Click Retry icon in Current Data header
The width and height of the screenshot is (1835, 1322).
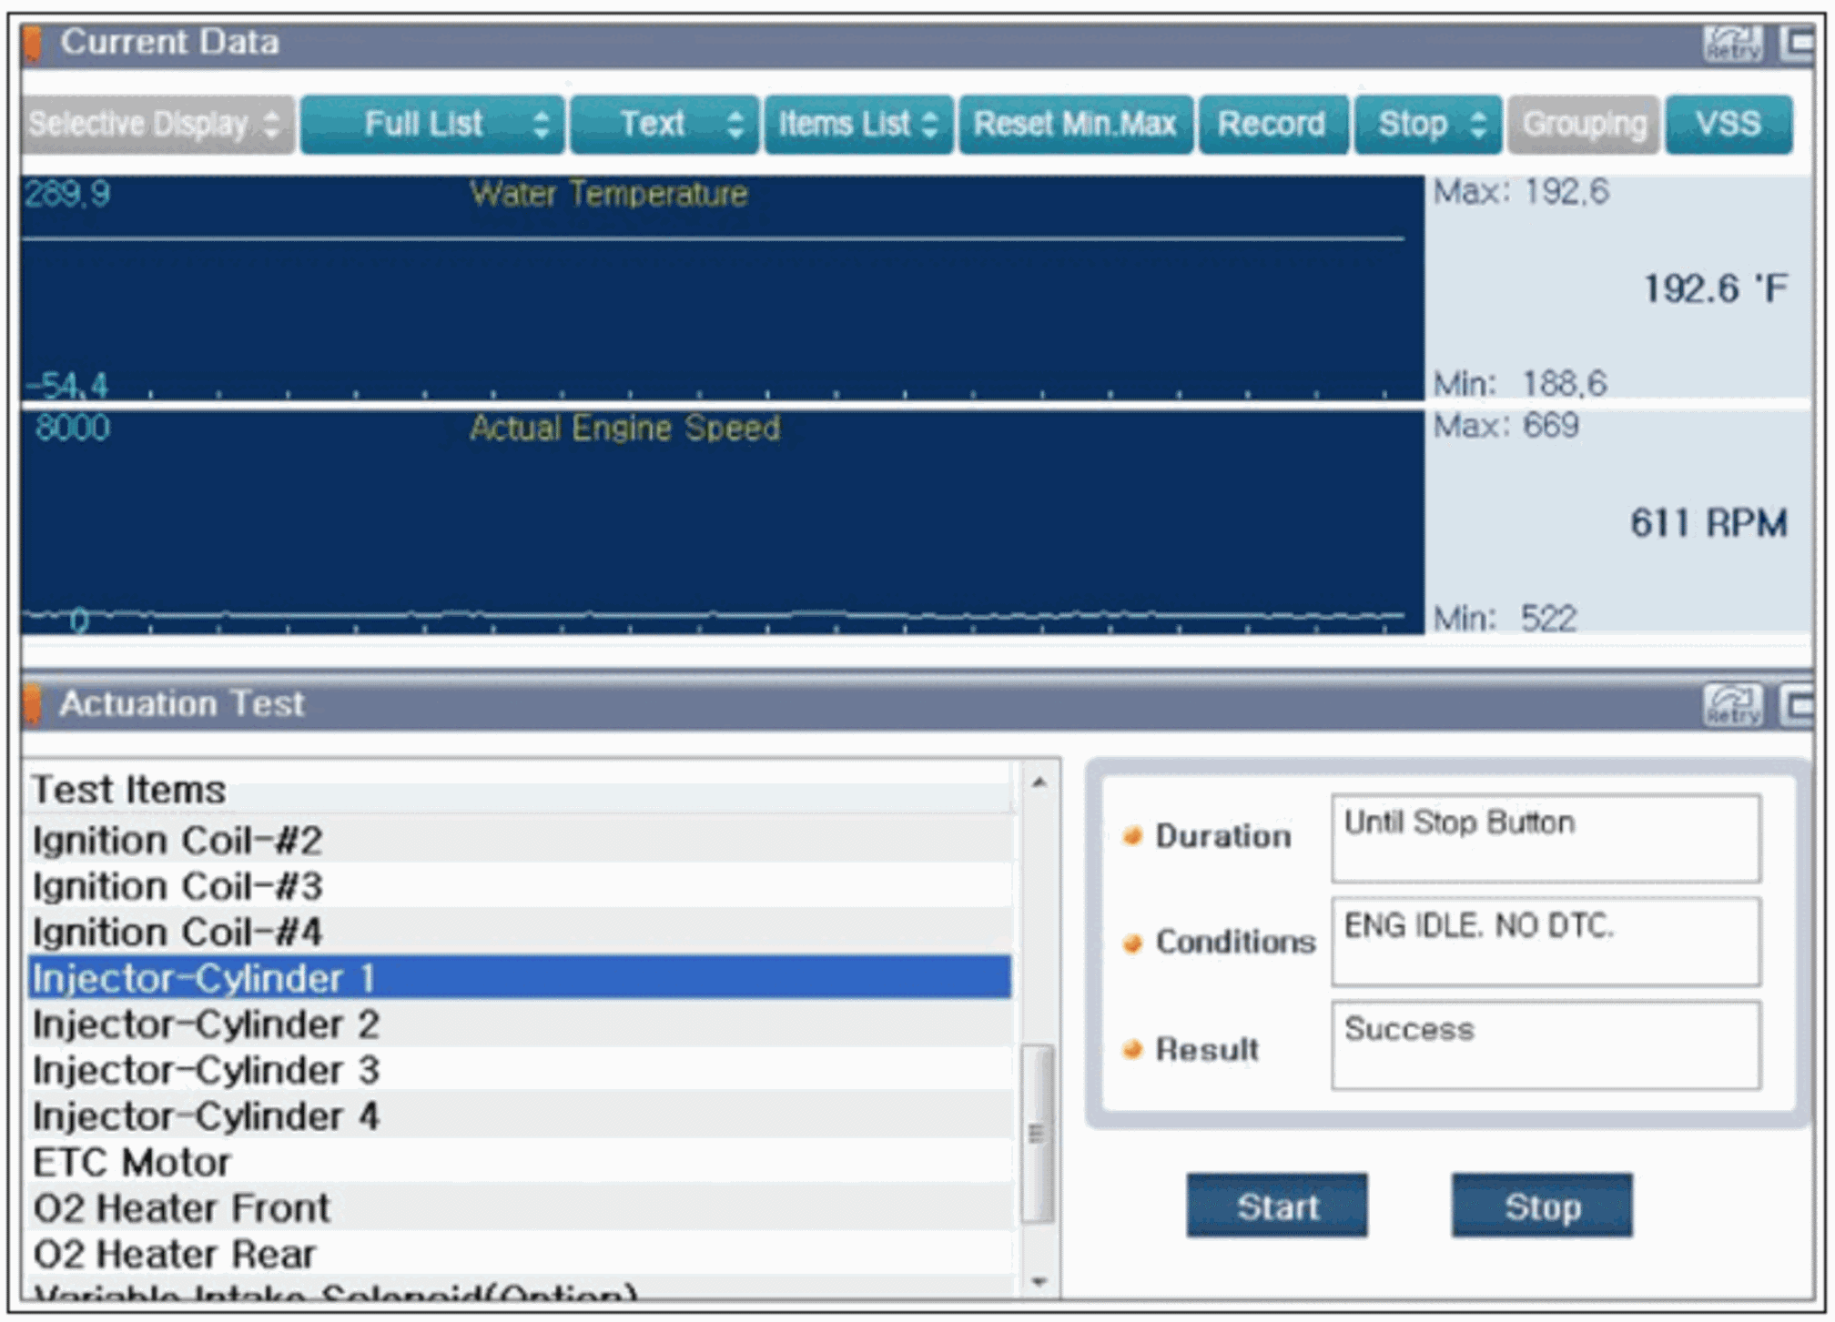click(1731, 44)
